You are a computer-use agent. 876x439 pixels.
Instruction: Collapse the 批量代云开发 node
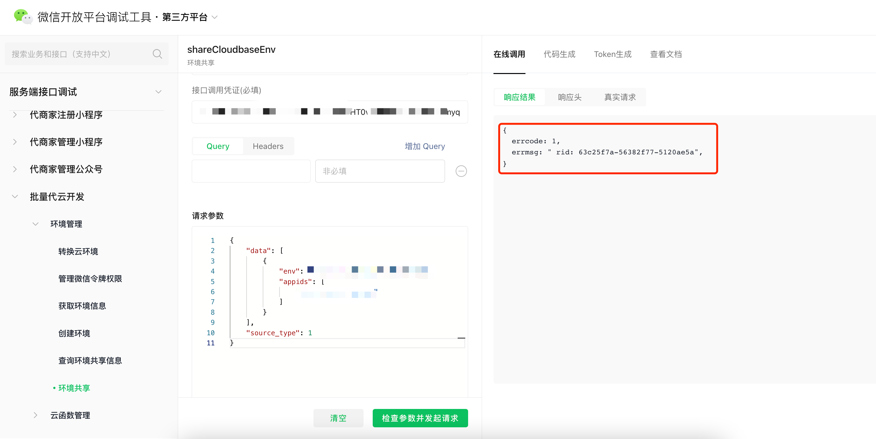coord(15,197)
